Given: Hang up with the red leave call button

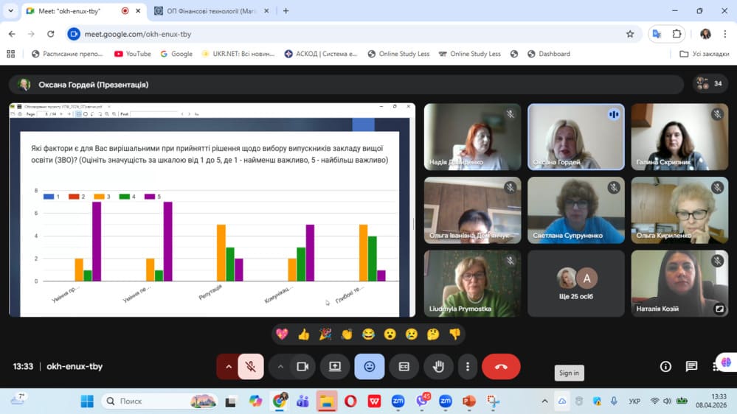Looking at the screenshot, I should click(501, 367).
